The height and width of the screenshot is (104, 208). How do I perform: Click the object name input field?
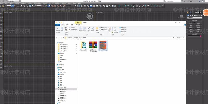194,36
